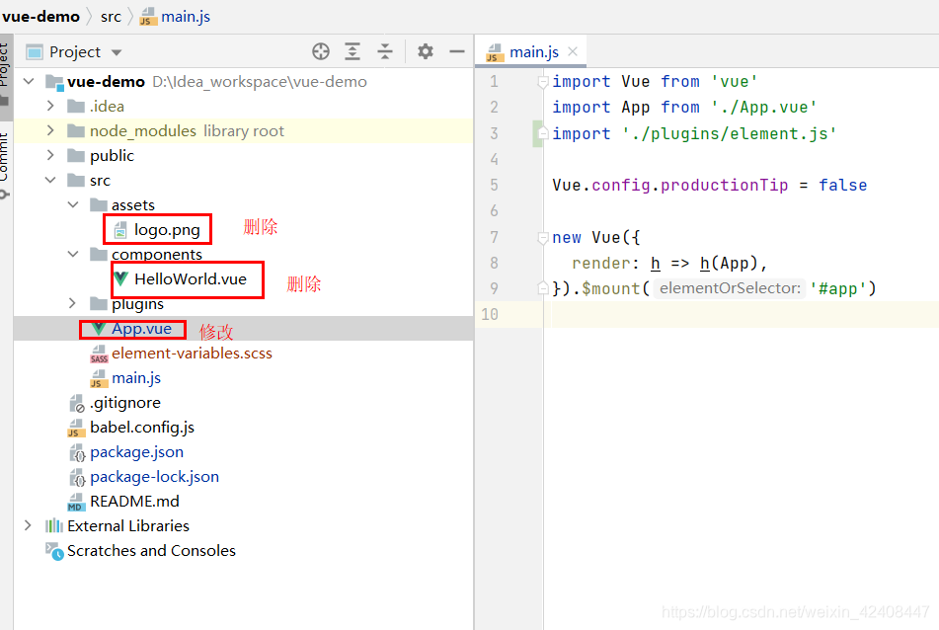Click the External Libraries bars icon
This screenshot has height=630, width=939.
coord(54,525)
